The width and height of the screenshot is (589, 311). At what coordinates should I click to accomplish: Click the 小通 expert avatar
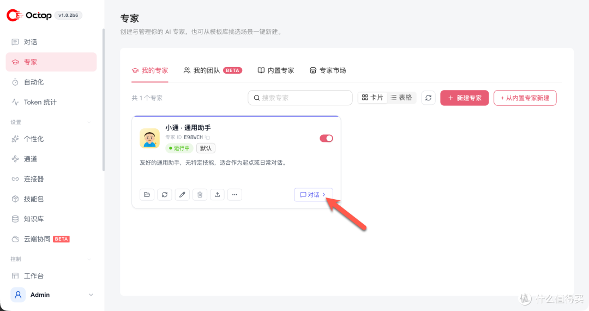click(149, 138)
